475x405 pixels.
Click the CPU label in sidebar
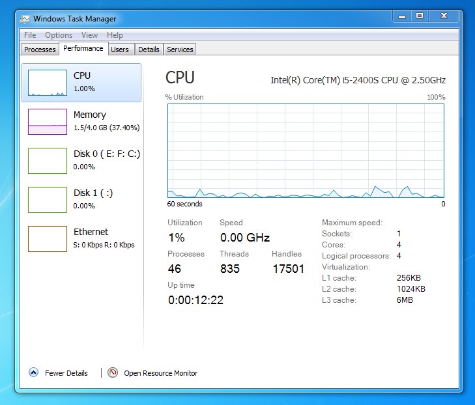(x=82, y=76)
